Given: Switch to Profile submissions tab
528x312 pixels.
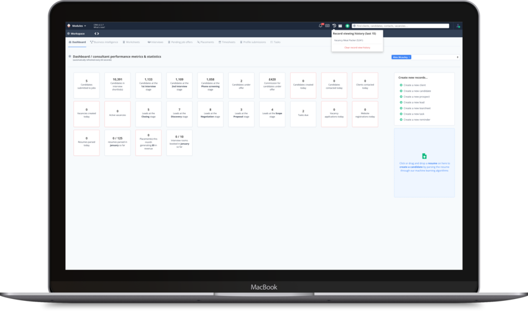Looking at the screenshot, I should (253, 42).
